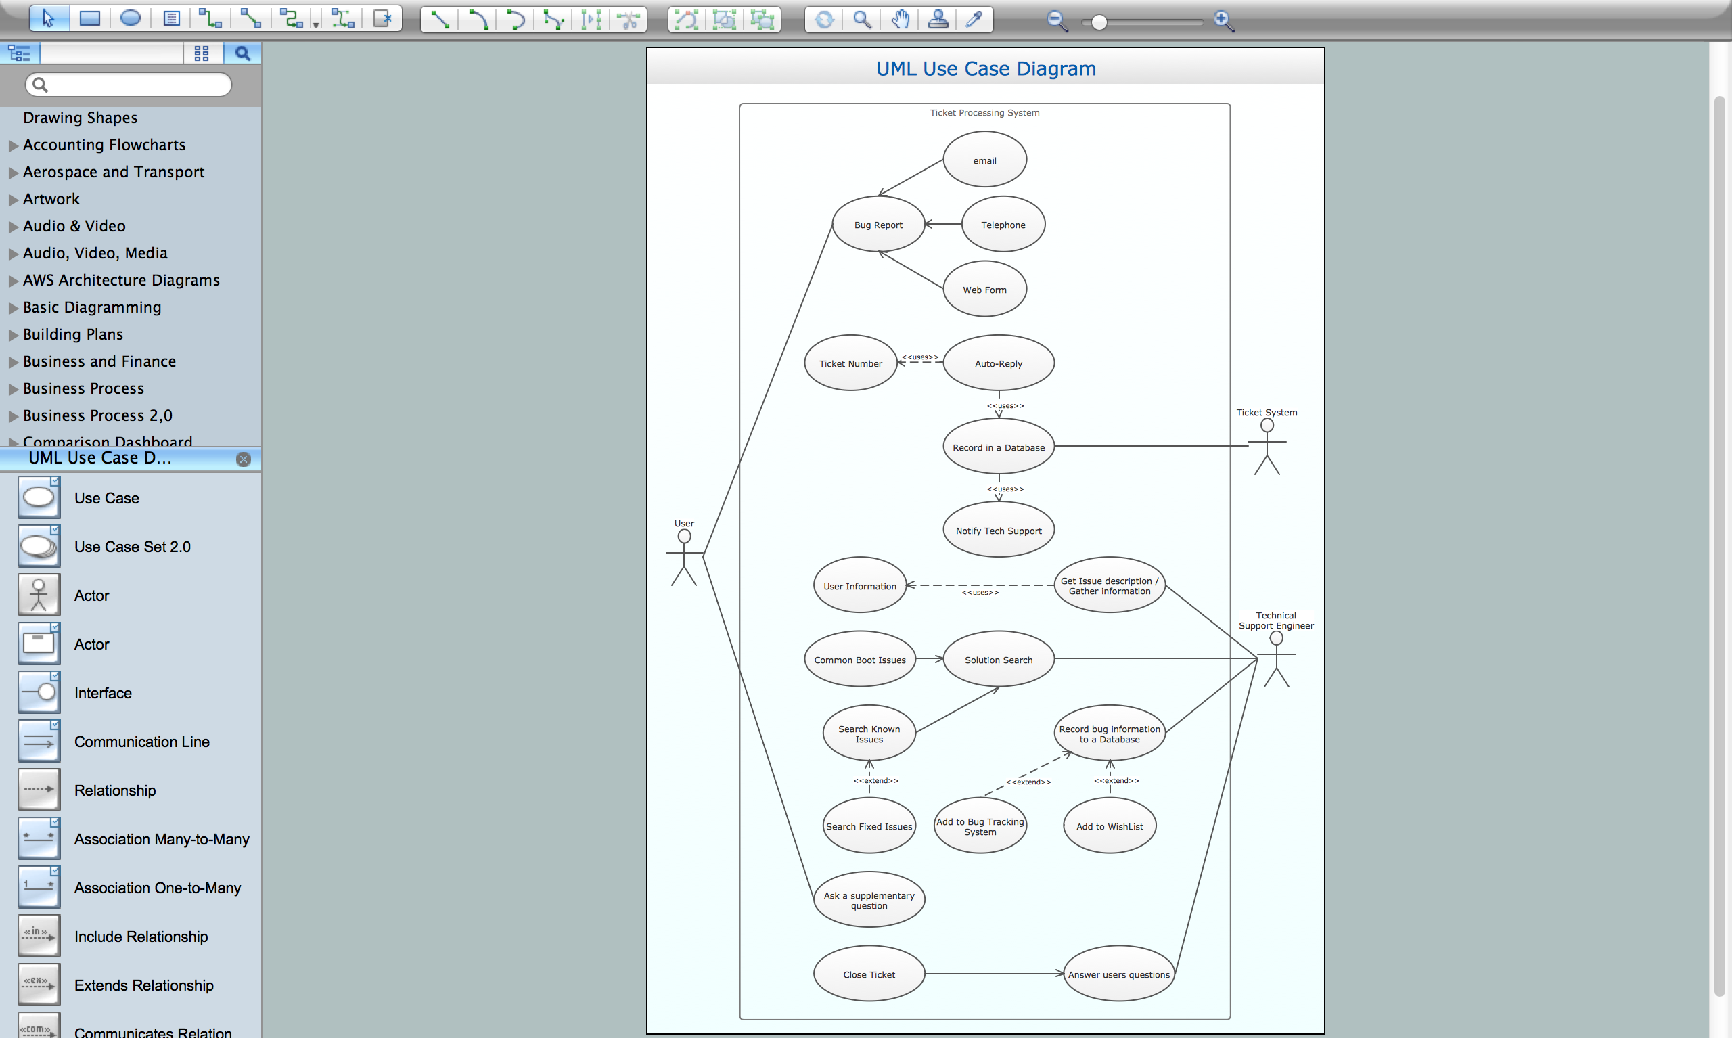Switch library panel to tree view
This screenshot has width=1732, height=1038.
[x=19, y=53]
